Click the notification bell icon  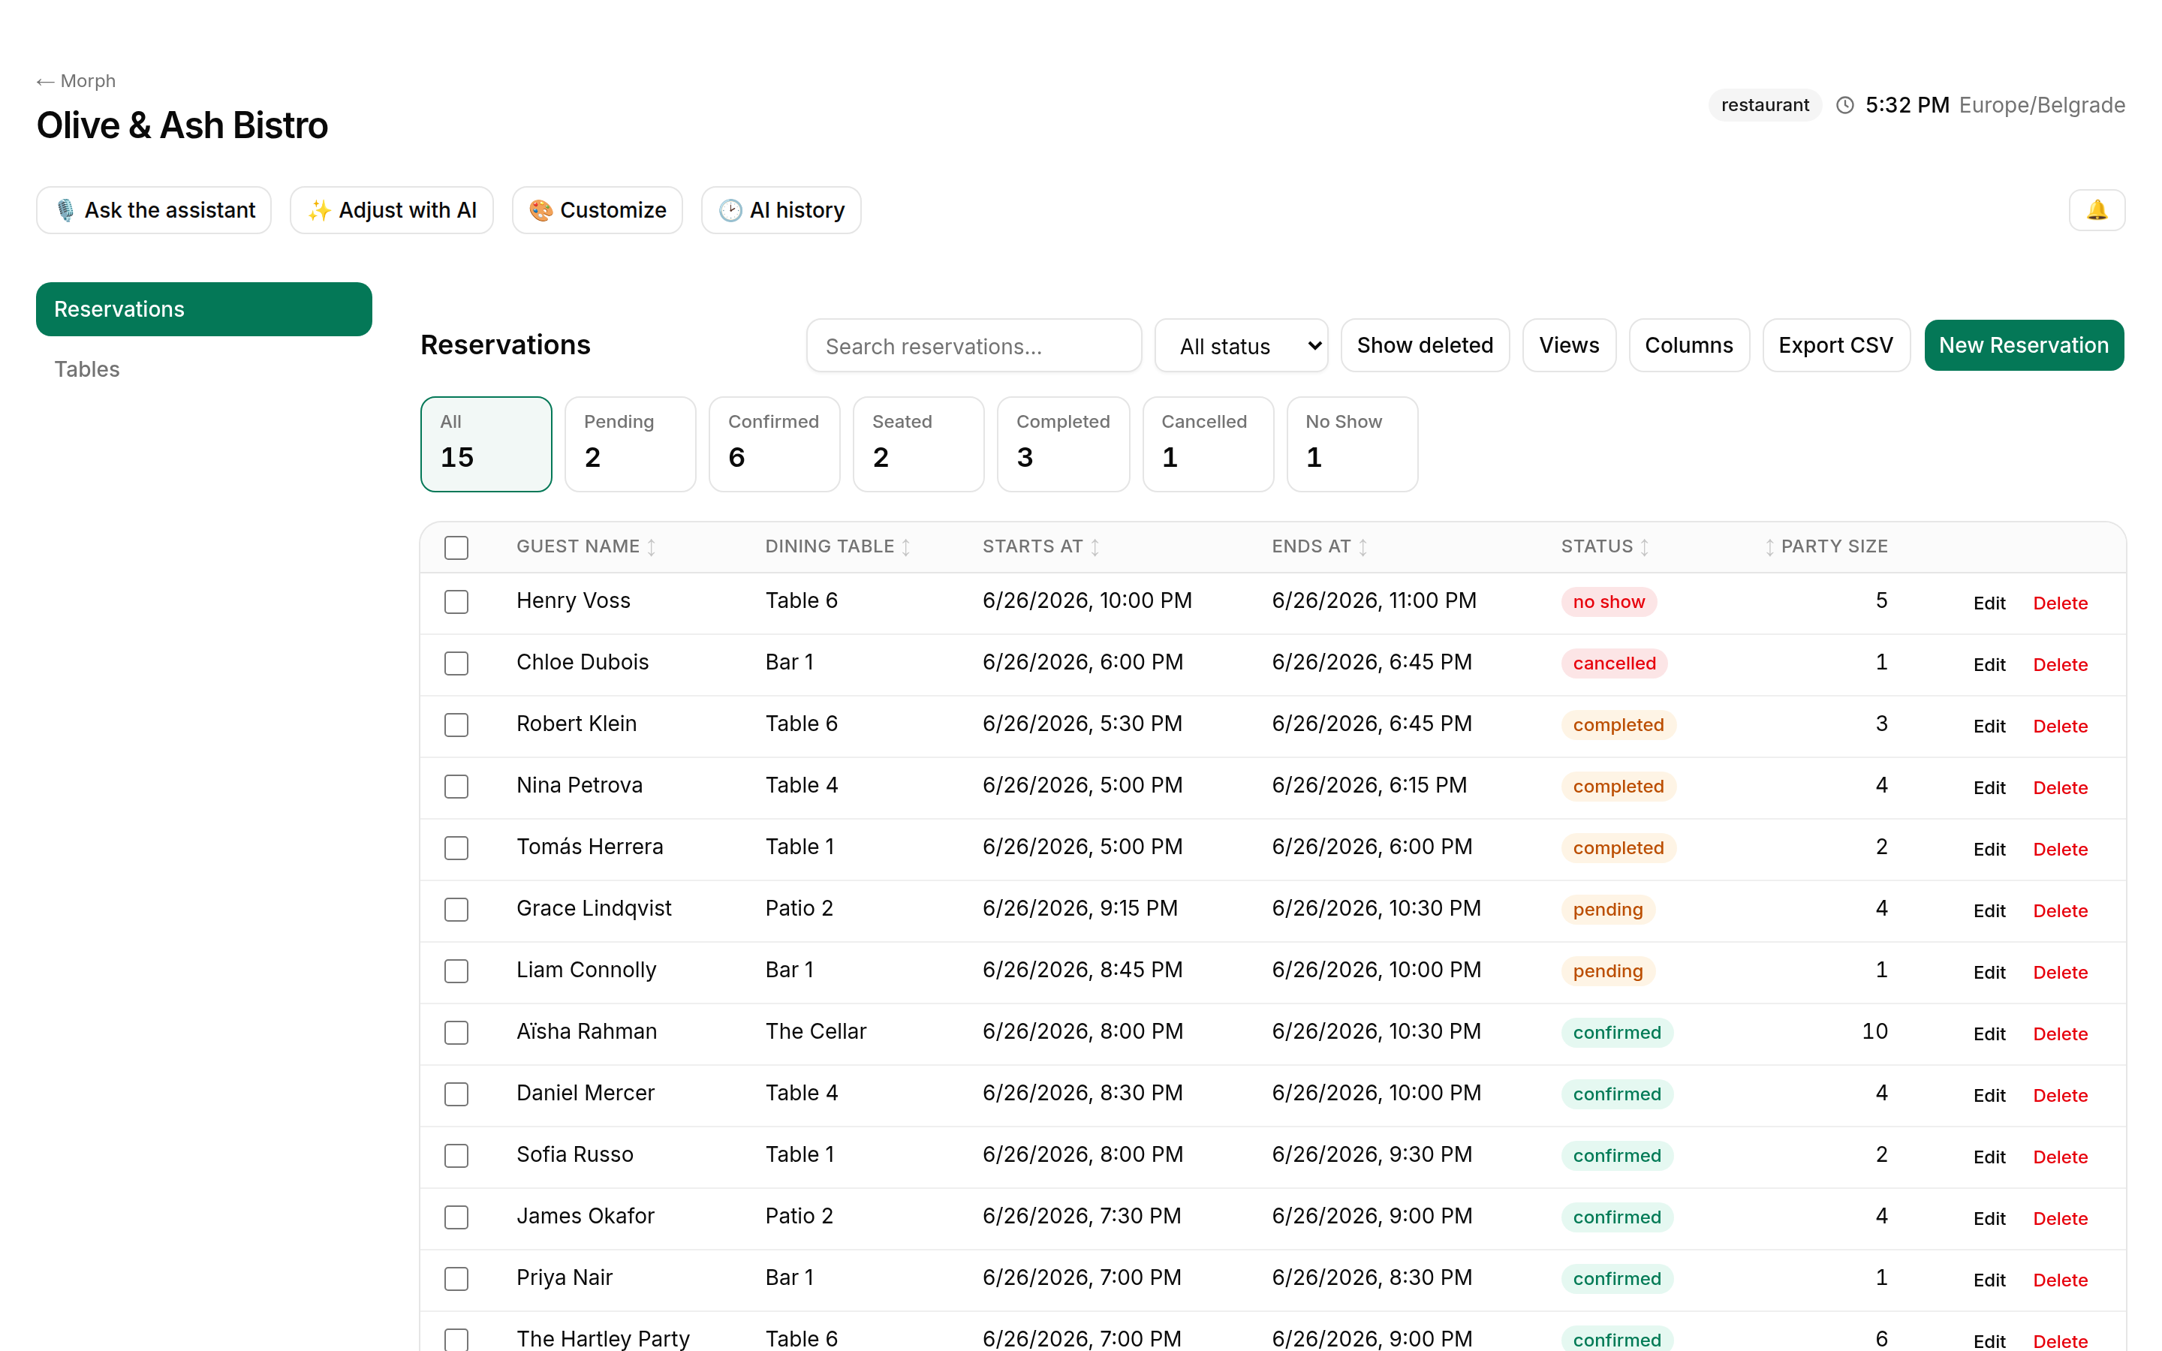tap(2096, 210)
